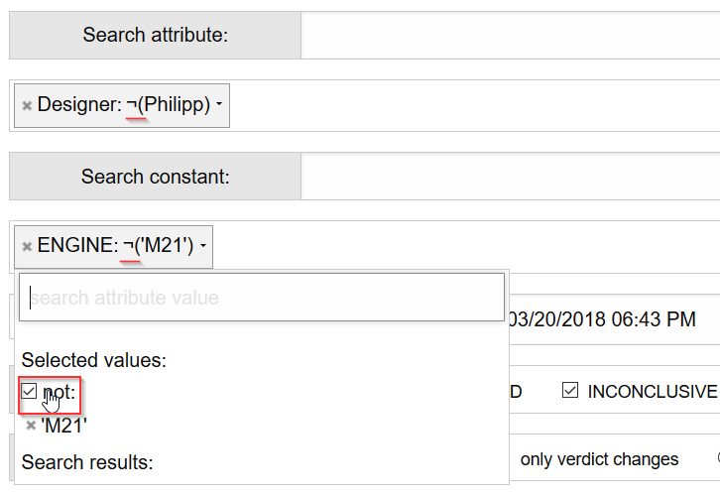Collapse the ENGINE tag dropdown arrow
Viewport: 720px width, 496px height.
[x=201, y=246]
